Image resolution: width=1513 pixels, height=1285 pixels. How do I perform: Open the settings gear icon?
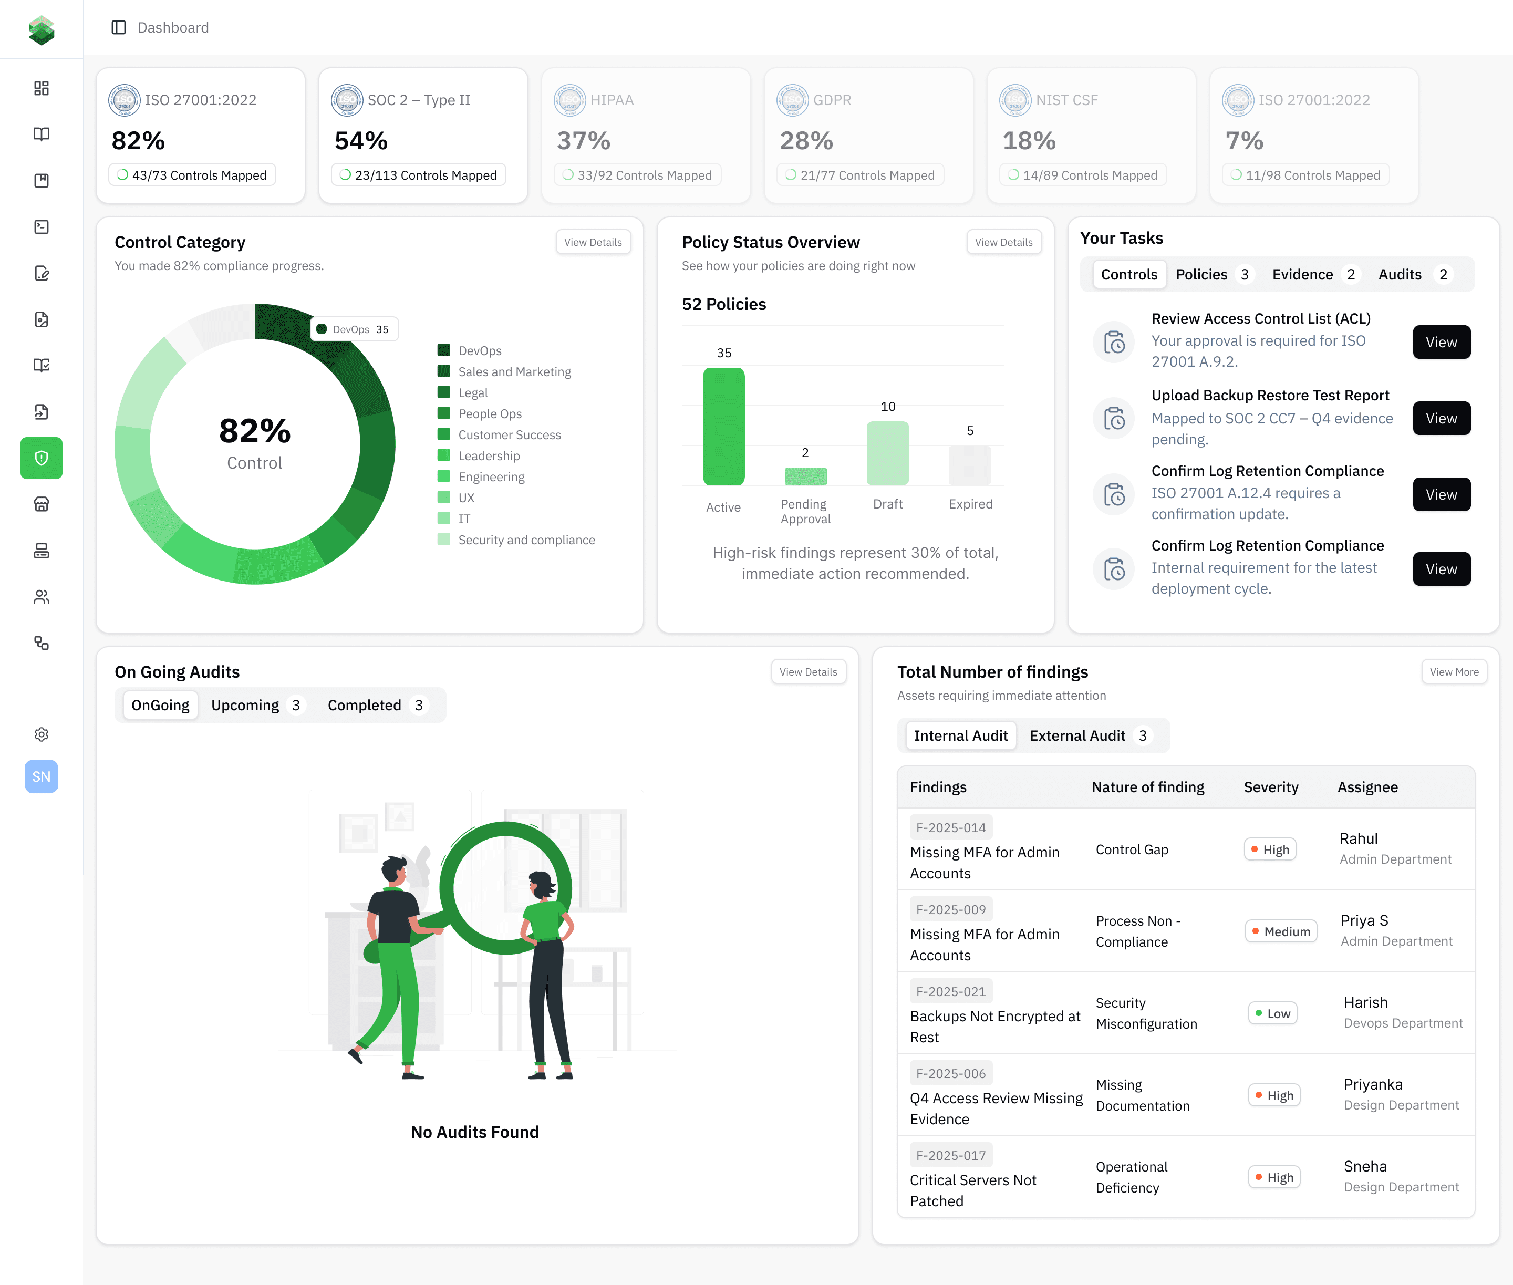42,734
